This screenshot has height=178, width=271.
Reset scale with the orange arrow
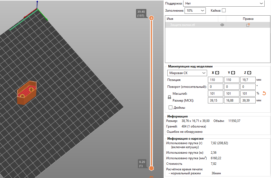264,93
